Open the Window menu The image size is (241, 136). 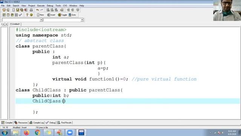point(73,6)
